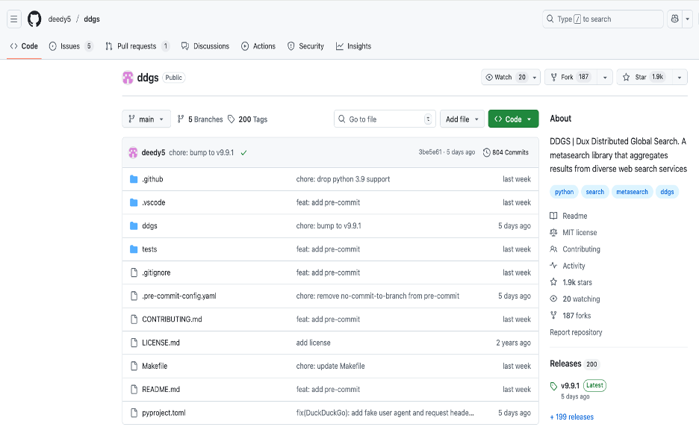Expand the green Code dropdown button
Screen dimensions: 699x430
(x=513, y=119)
